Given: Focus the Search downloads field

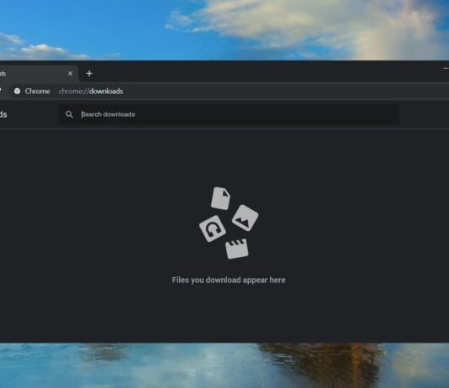Looking at the screenshot, I should tap(229, 114).
